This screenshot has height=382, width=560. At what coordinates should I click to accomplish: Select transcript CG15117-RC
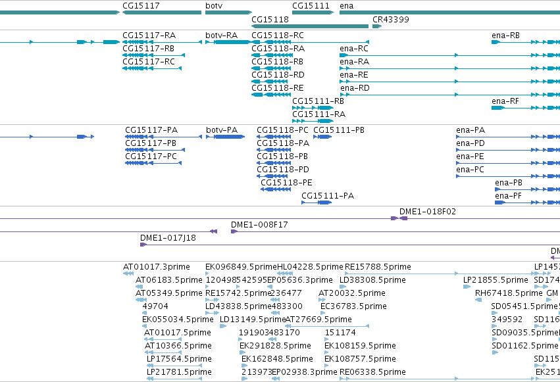149,62
